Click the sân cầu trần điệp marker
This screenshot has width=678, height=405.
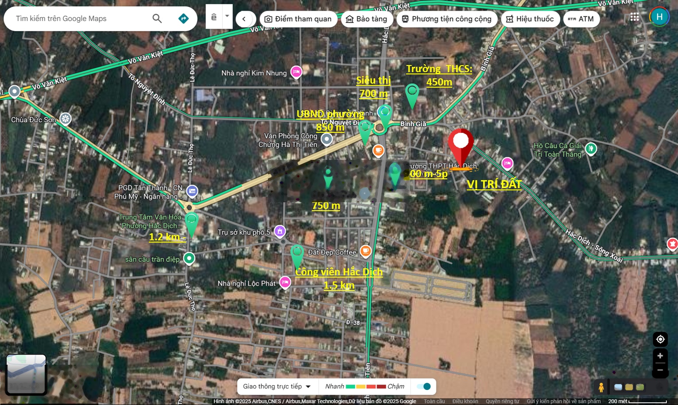click(189, 258)
